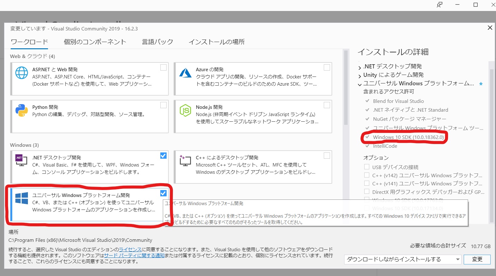Click the Azure development logo icon
This screenshot has height=276, width=496.
click(x=185, y=73)
